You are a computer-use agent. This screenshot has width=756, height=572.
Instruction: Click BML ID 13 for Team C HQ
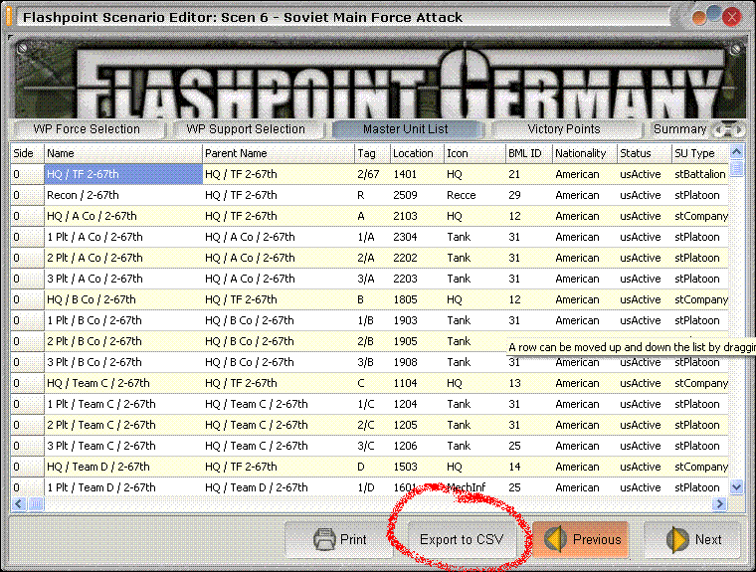pos(528,383)
